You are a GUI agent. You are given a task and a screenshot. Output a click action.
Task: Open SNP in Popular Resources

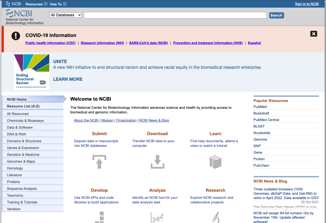257,146
